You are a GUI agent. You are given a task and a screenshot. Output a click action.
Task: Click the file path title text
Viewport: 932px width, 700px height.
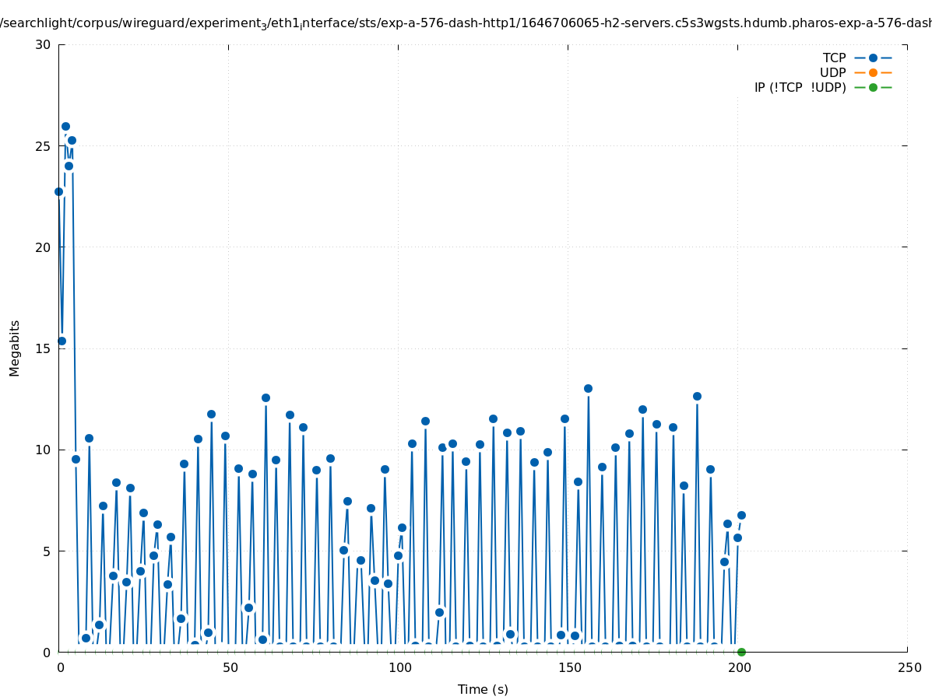pyautogui.click(x=466, y=23)
